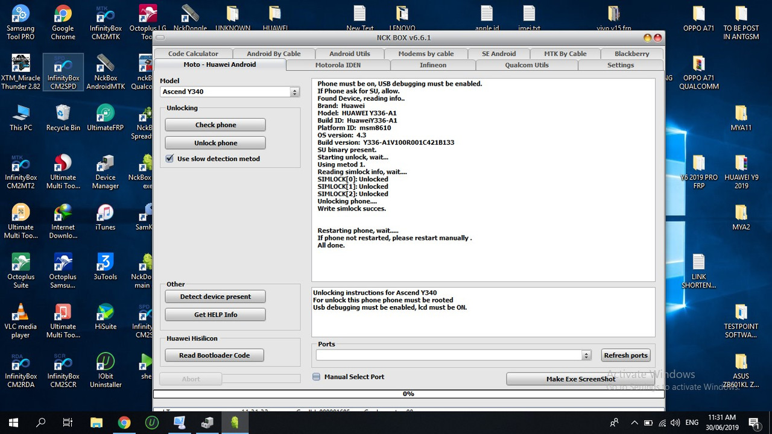Open Internet Download Manager desktop icon
This screenshot has height=434, width=772.
(63, 221)
